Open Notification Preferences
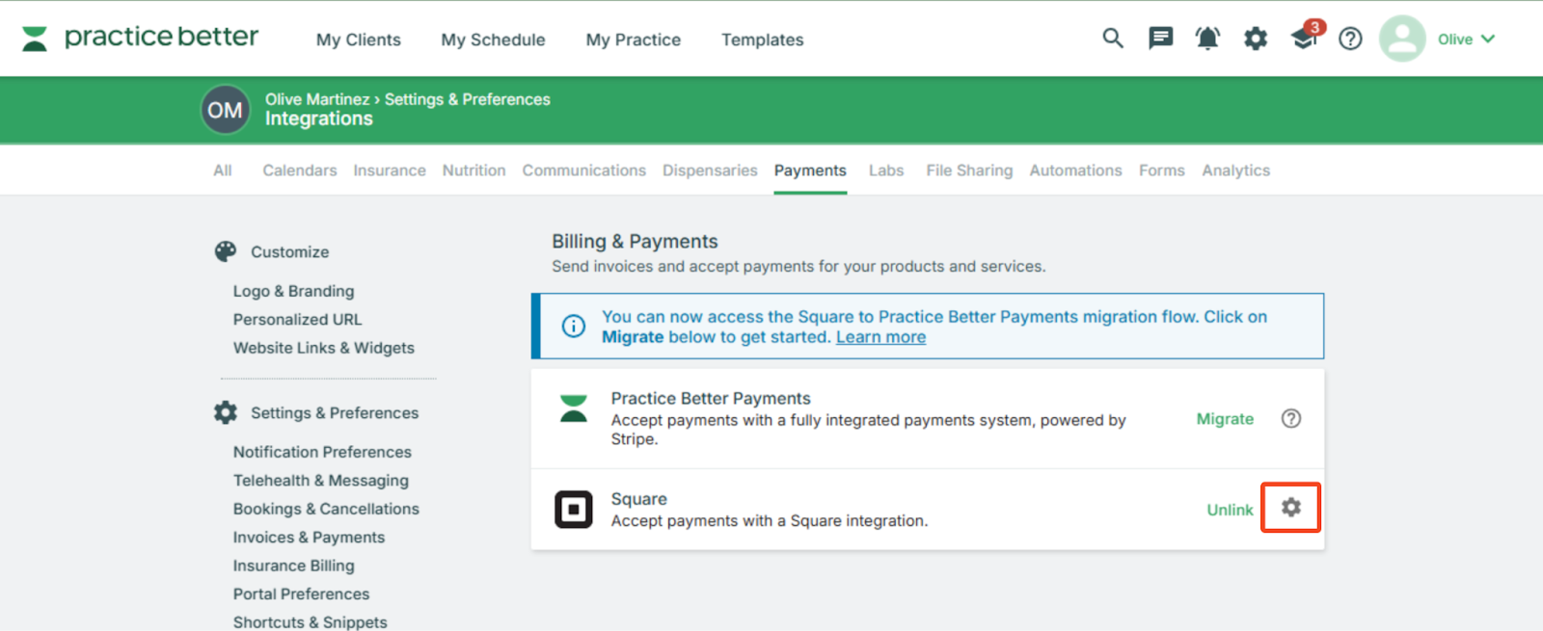 [x=322, y=452]
